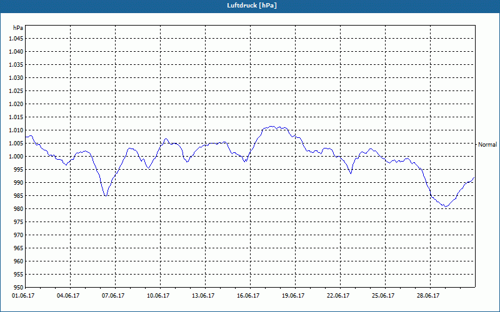The height and width of the screenshot is (312, 500).
Task: Click the 1.020 y-axis value
Action: click(x=17, y=104)
